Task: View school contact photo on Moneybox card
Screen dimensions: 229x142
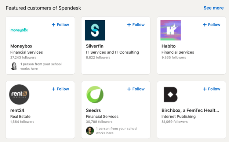Action: [x=14, y=66]
